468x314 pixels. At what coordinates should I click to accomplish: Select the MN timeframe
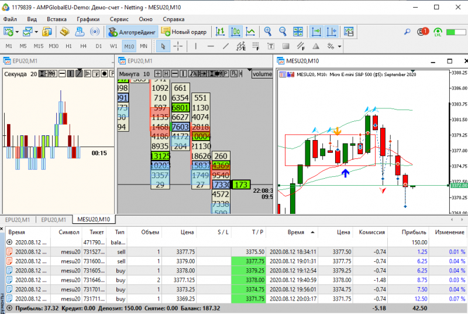(143, 46)
